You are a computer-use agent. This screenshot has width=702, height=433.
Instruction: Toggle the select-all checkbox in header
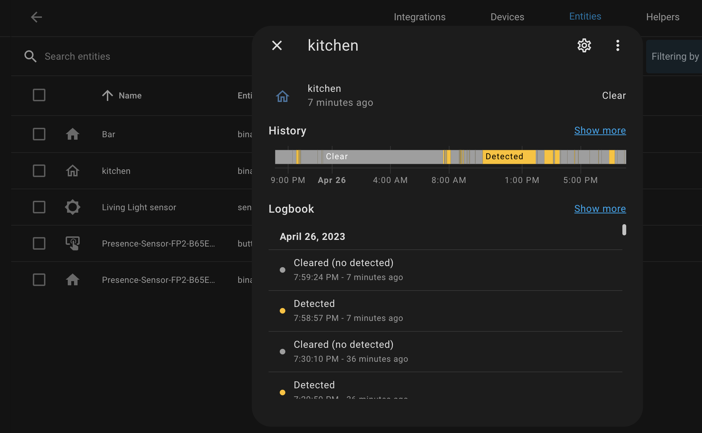coord(39,95)
